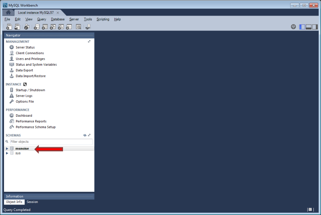Open the View menu
Viewport: 321px width, 215px height.
(x=29, y=19)
